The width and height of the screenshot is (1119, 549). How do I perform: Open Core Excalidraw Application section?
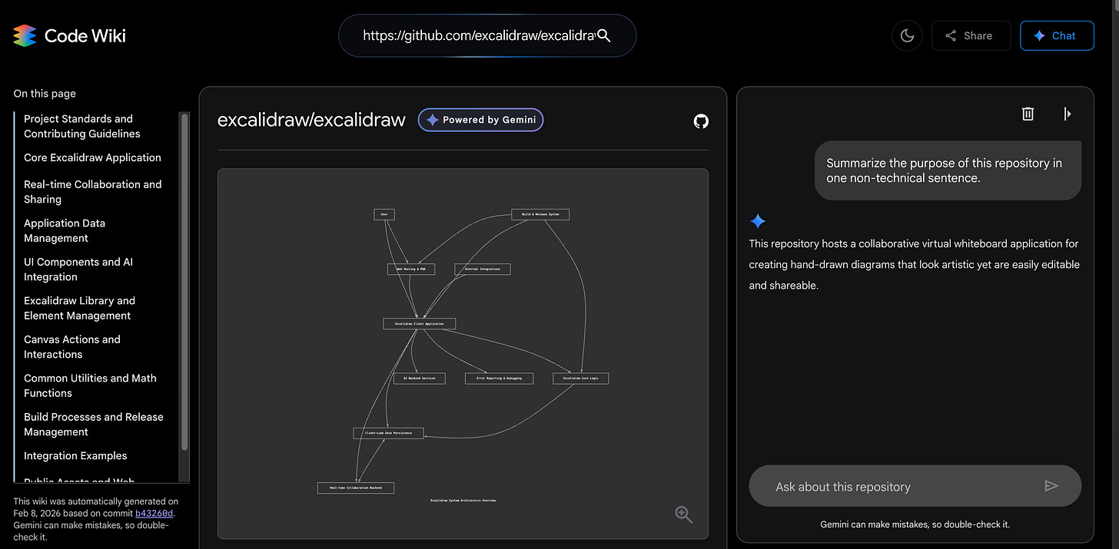[x=91, y=157]
